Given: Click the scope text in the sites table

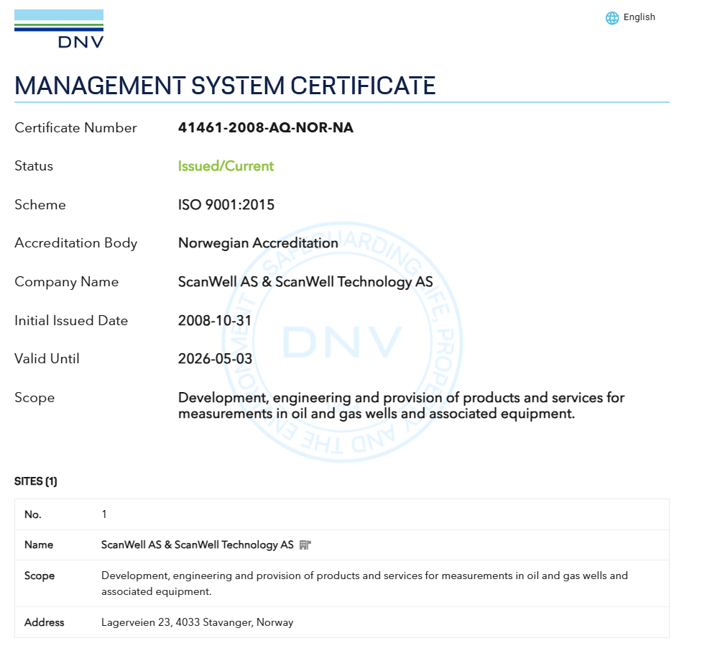Looking at the screenshot, I should [364, 583].
